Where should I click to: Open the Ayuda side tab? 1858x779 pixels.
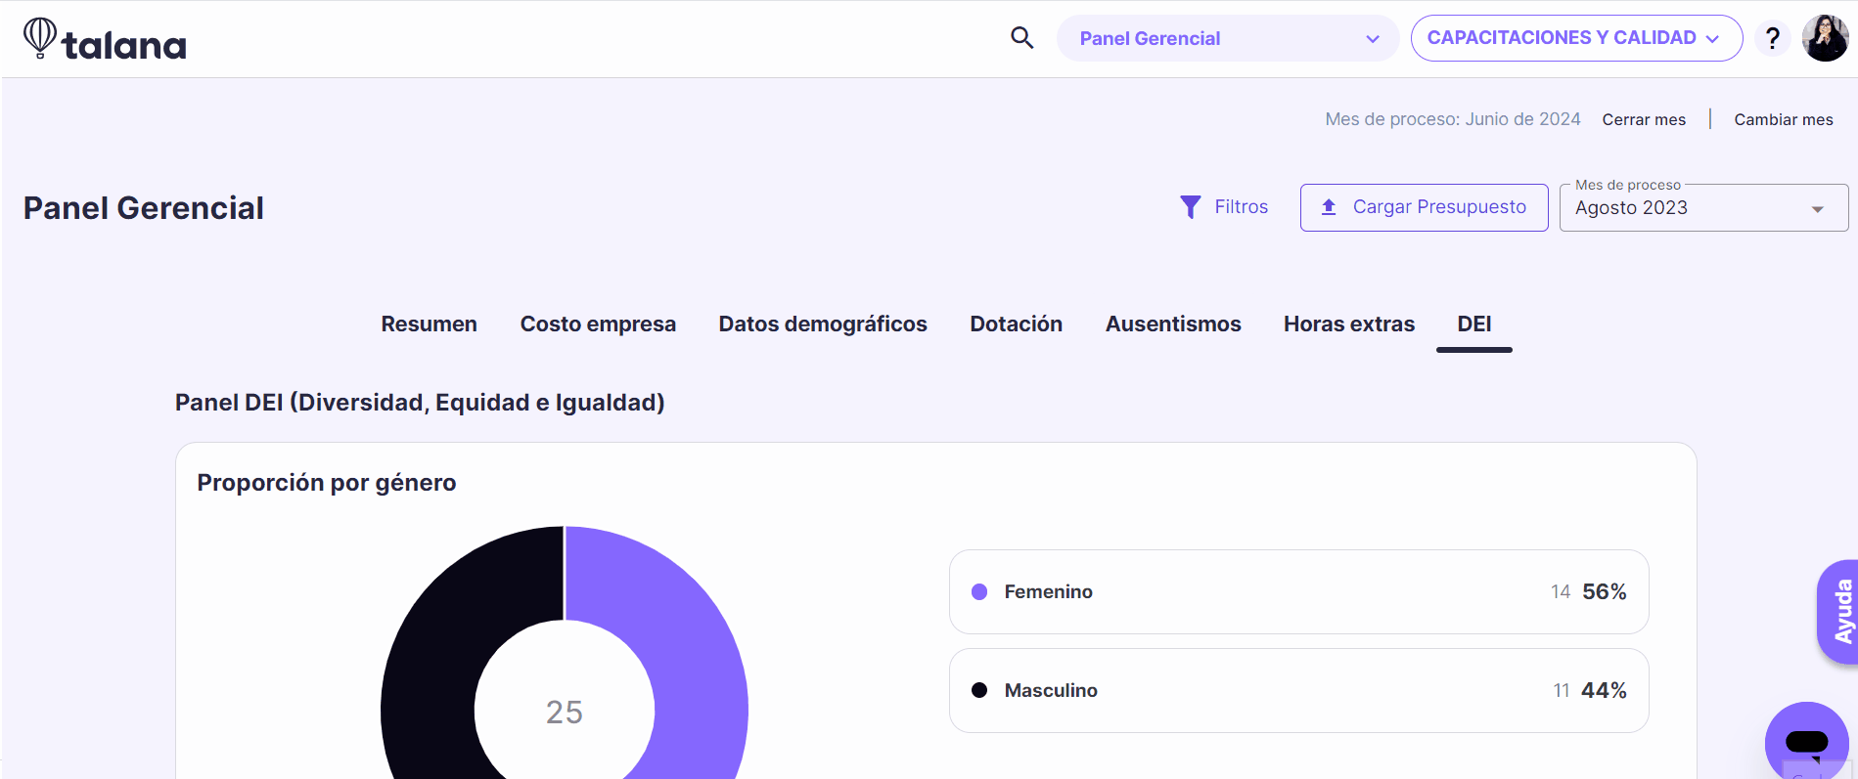click(1839, 612)
